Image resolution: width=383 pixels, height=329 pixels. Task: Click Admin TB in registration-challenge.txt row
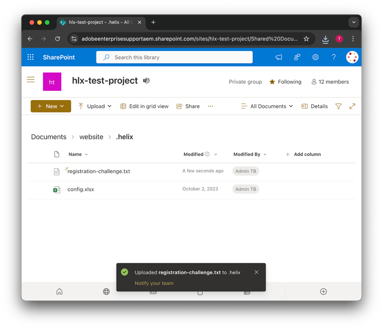pos(246,171)
